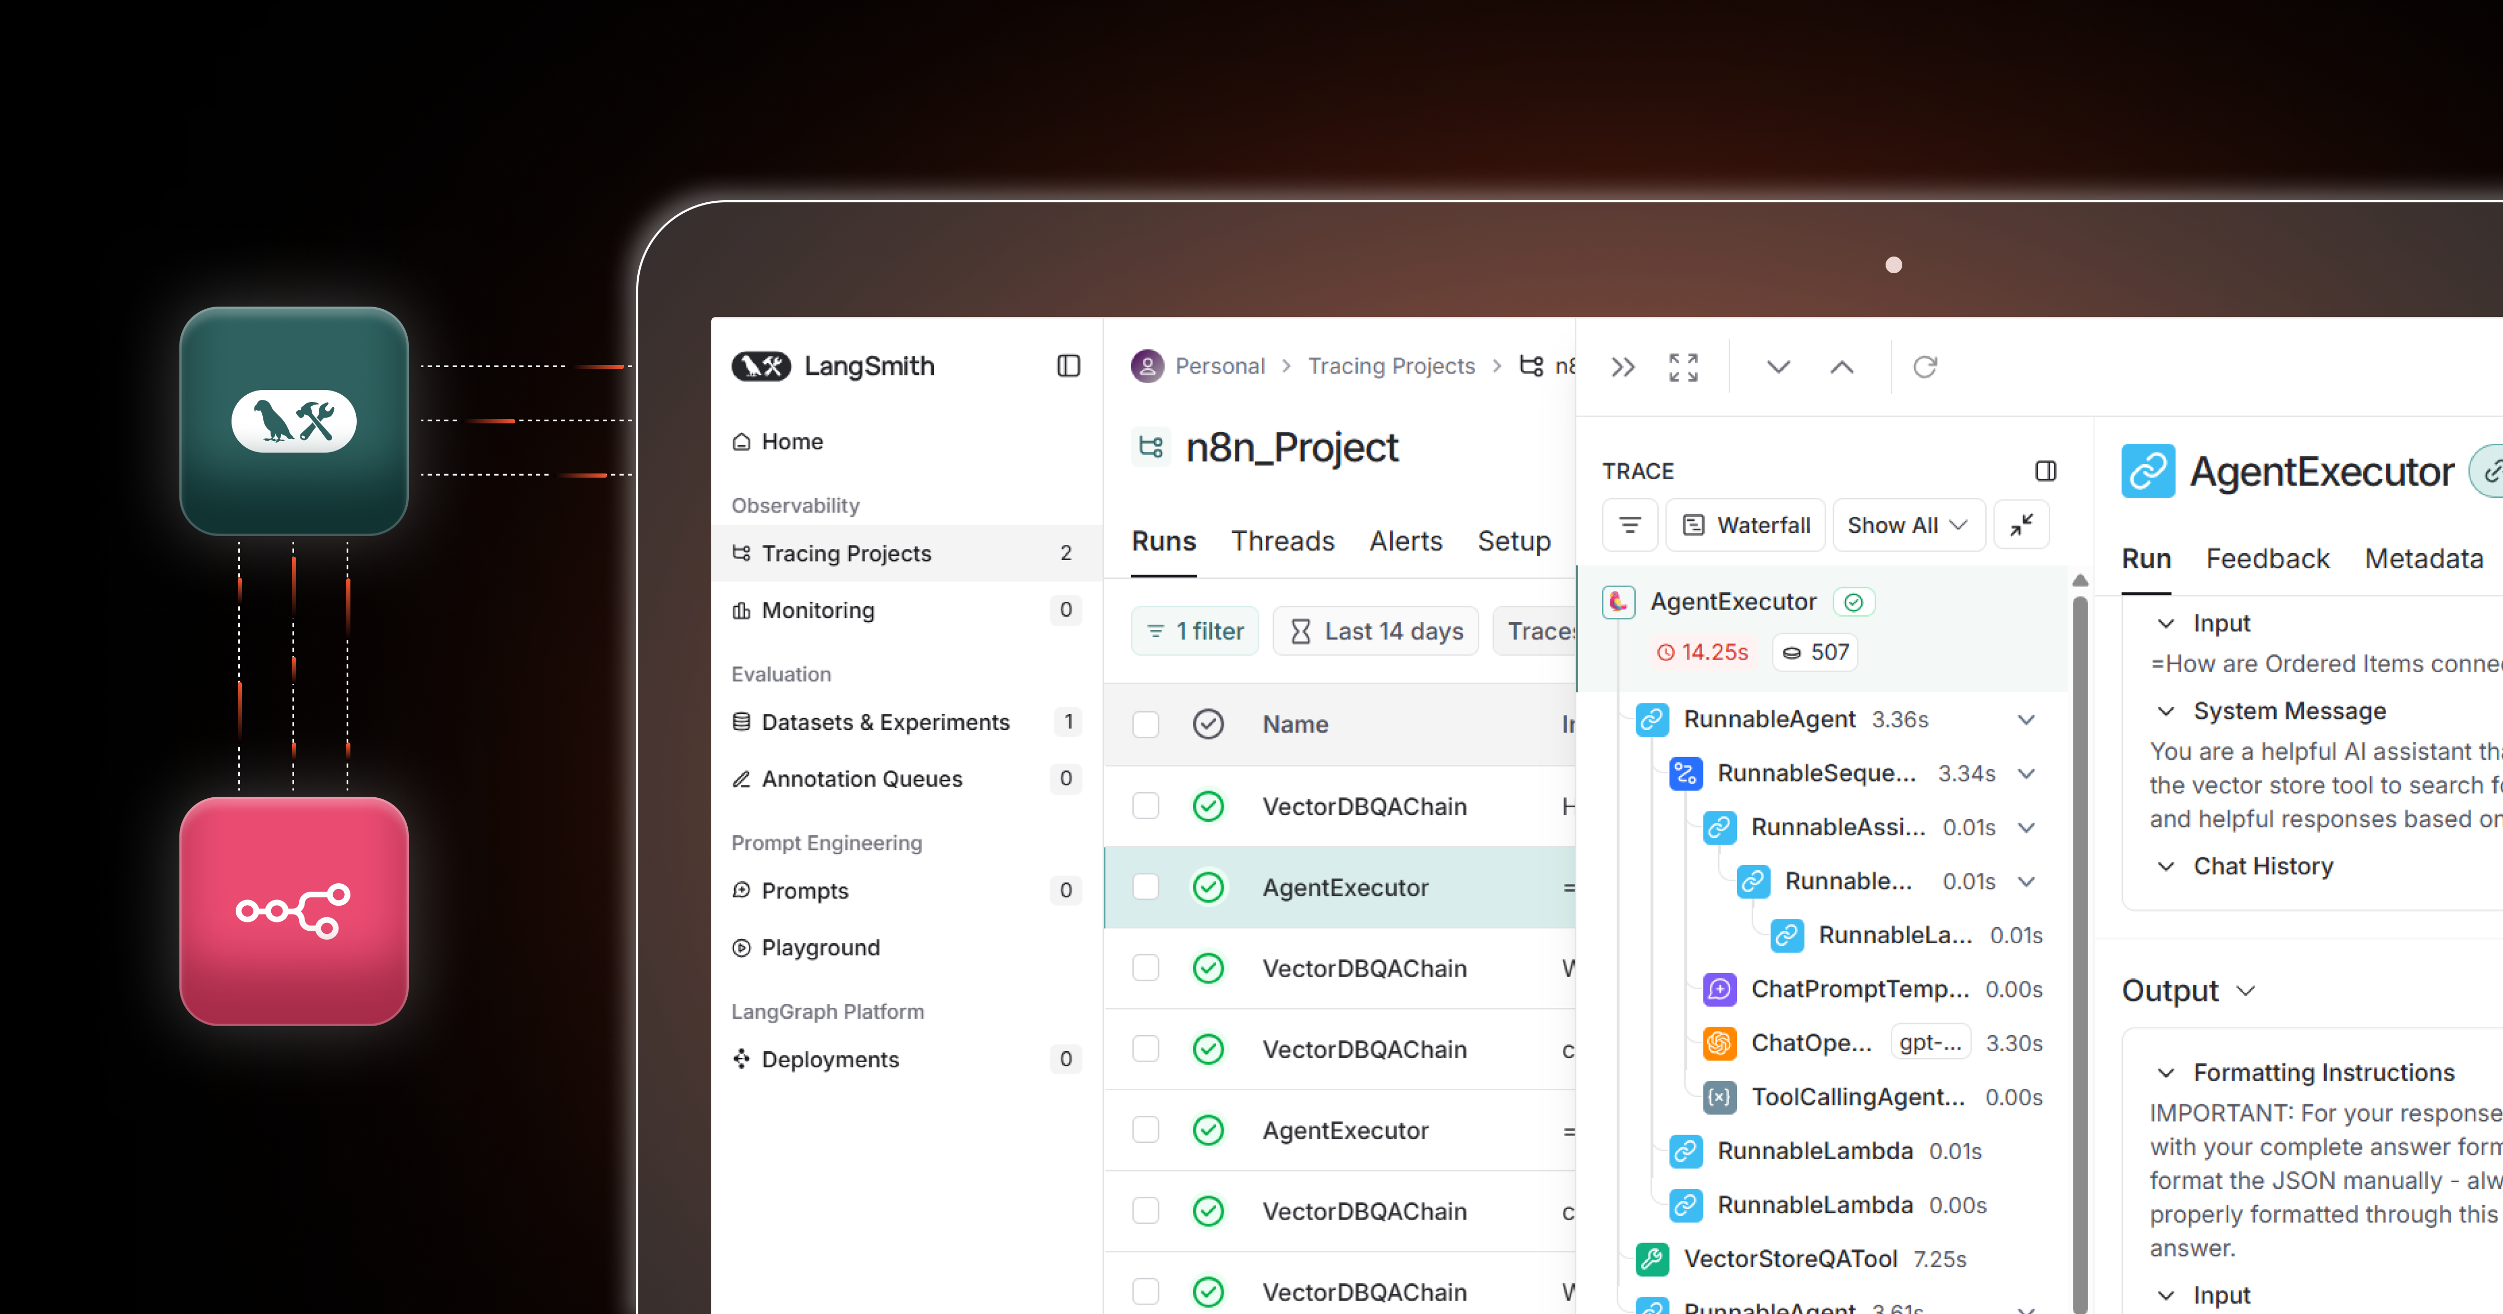This screenshot has width=2503, height=1314.
Task: Tick the first VectorDBQAChain row checkbox
Action: click(1146, 806)
